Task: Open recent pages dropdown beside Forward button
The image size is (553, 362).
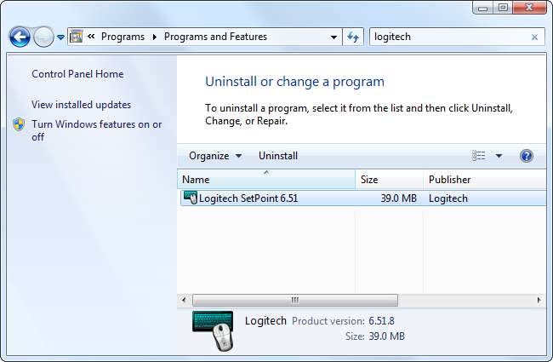Action: (x=60, y=37)
